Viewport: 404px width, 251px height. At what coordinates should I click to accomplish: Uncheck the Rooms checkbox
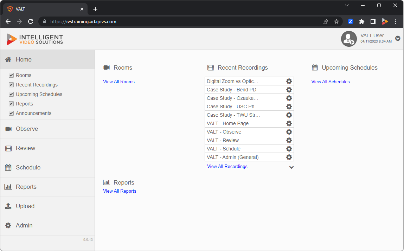11,75
